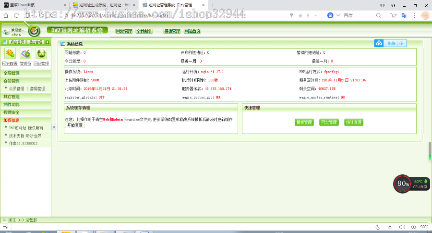Viewport: 432px width, 233px height.
Task: Close the 短网址管理系统 tab
Action: [203, 5]
